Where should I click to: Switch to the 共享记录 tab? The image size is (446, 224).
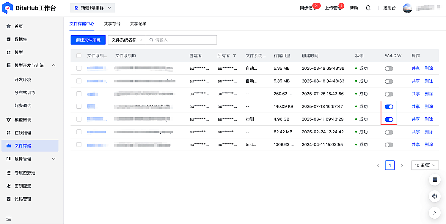[138, 24]
